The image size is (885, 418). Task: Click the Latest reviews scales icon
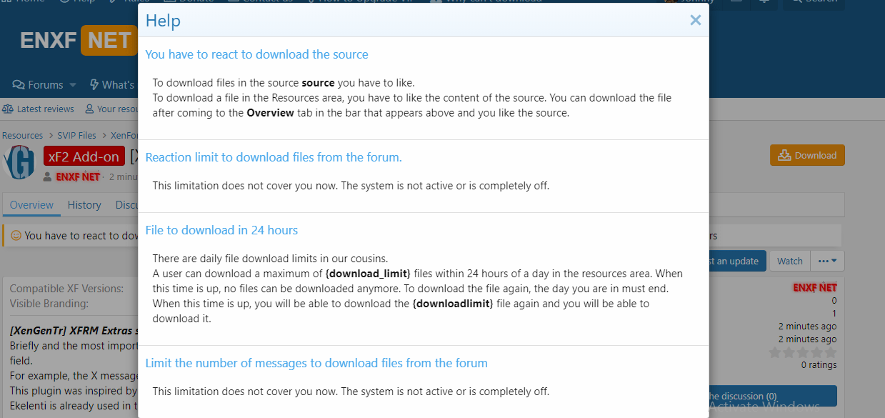pyautogui.click(x=8, y=109)
